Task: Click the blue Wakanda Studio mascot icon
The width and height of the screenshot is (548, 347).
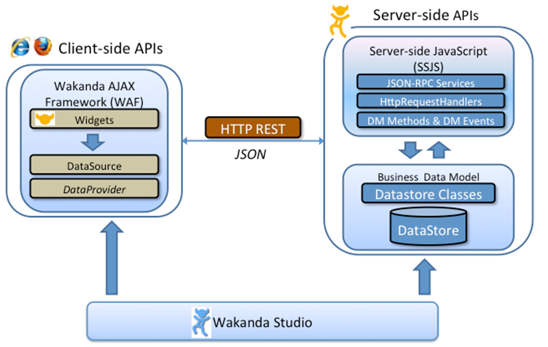Action: click(201, 322)
